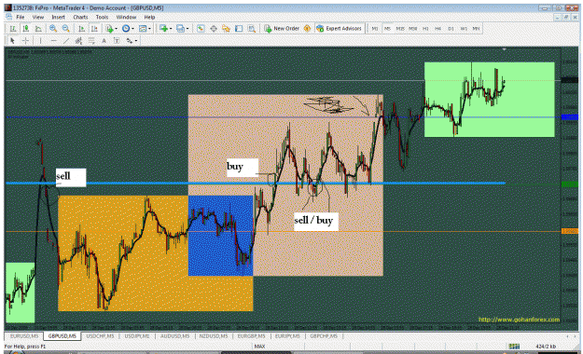The width and height of the screenshot is (583, 354).
Task: Switch to the EURGBP,M5 chart tab
Action: 252,336
